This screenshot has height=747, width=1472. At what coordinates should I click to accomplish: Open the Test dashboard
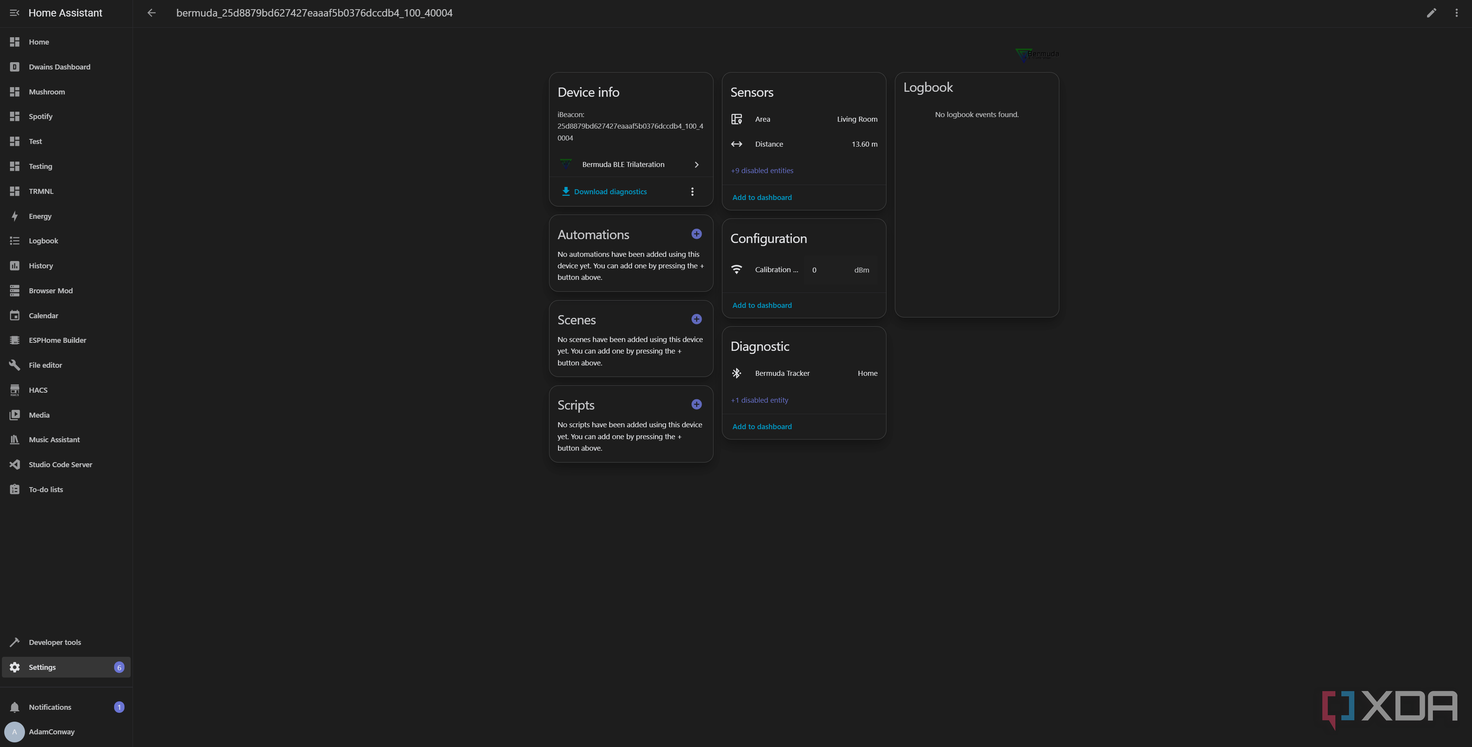(x=66, y=142)
